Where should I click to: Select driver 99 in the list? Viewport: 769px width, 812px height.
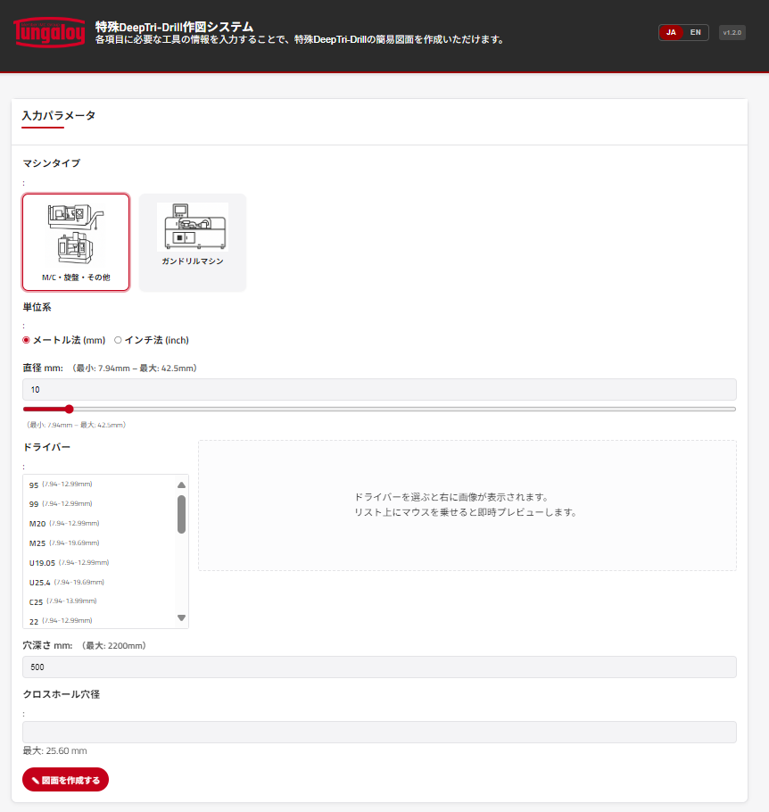(99, 504)
